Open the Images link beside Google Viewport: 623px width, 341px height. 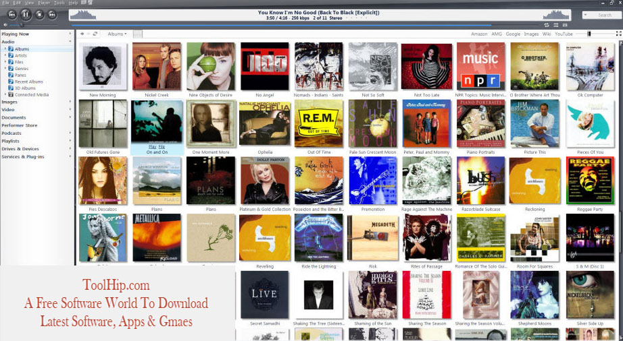click(x=531, y=34)
